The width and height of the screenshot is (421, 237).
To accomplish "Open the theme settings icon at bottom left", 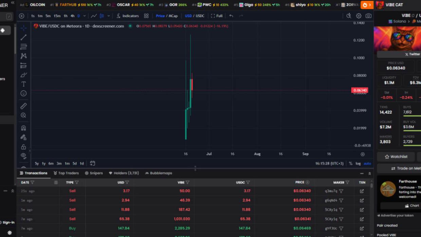I will click(x=10, y=233).
